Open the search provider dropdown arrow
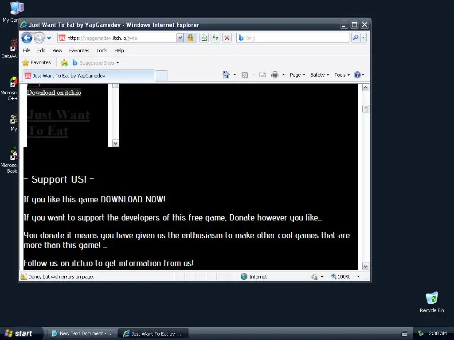Screen dimensions: 454x340 (364, 38)
